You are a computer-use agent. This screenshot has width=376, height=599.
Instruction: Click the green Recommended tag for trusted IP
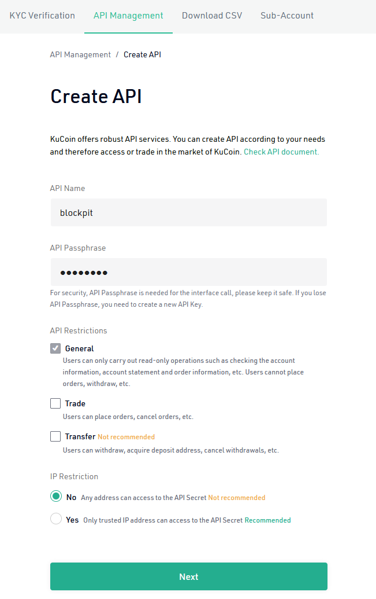pyautogui.click(x=267, y=520)
